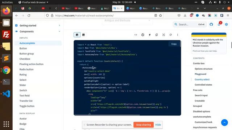Viewport: 232px width, 130px height.
Task: Jump to Controlled states section
Action: 203,85
